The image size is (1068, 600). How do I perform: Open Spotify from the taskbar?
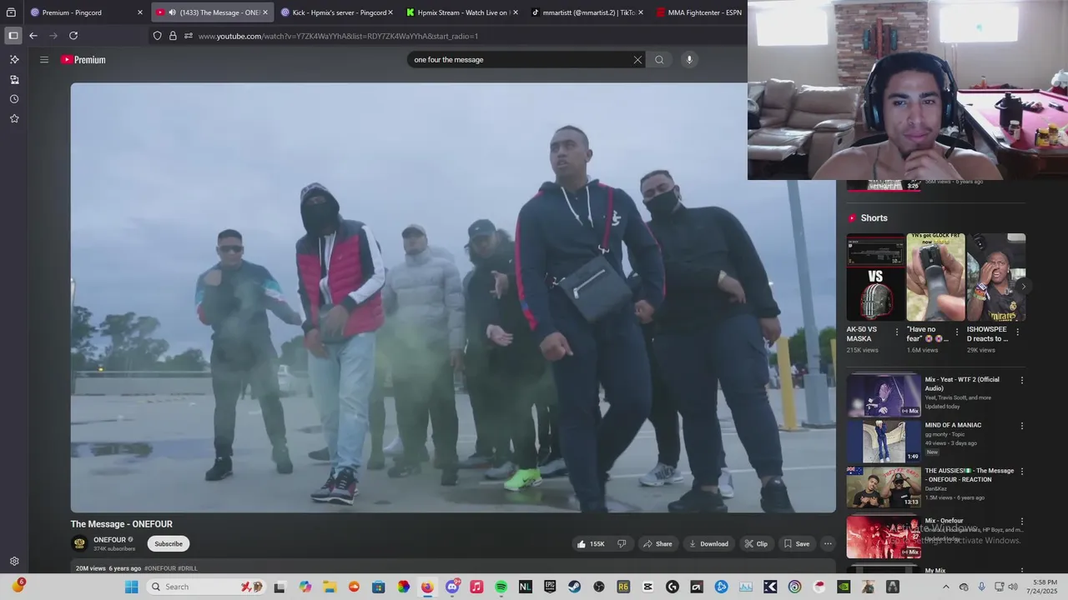[x=501, y=587]
